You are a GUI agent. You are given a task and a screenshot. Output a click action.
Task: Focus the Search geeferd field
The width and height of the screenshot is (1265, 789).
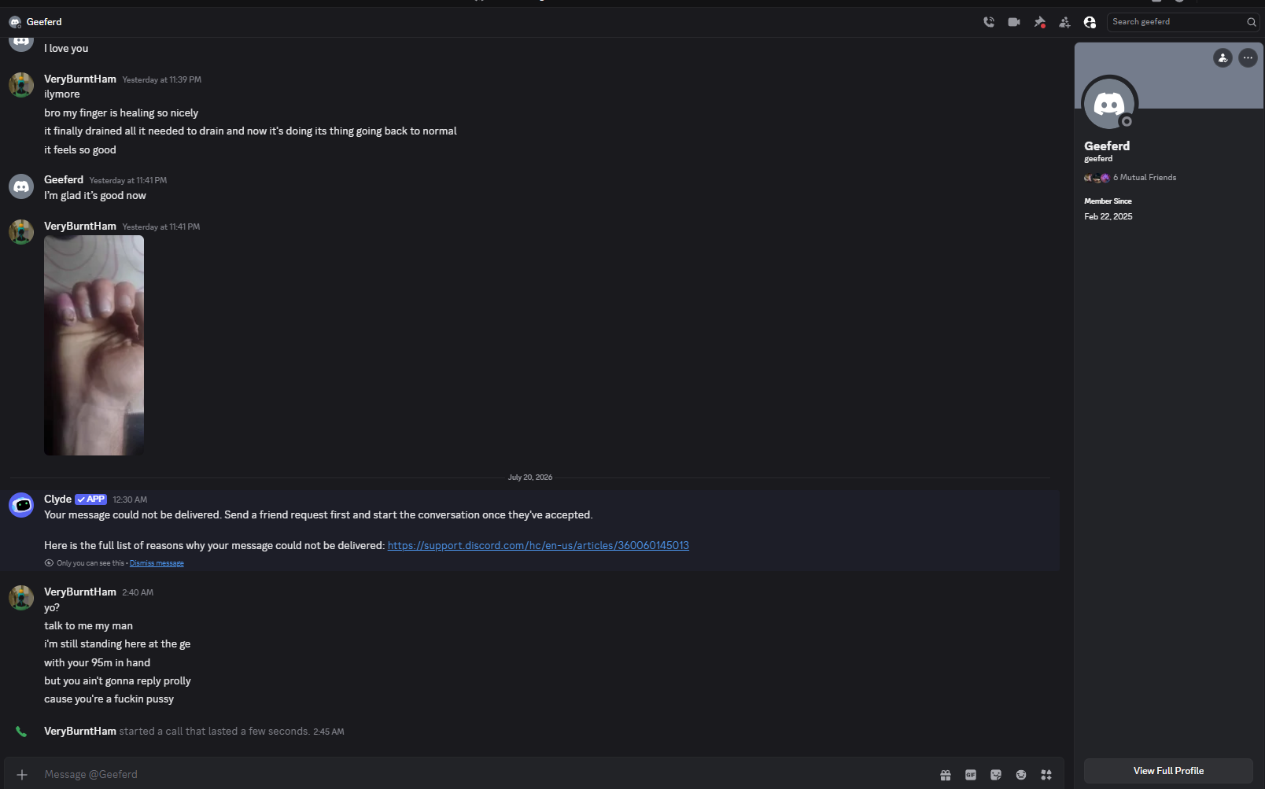click(x=1176, y=22)
